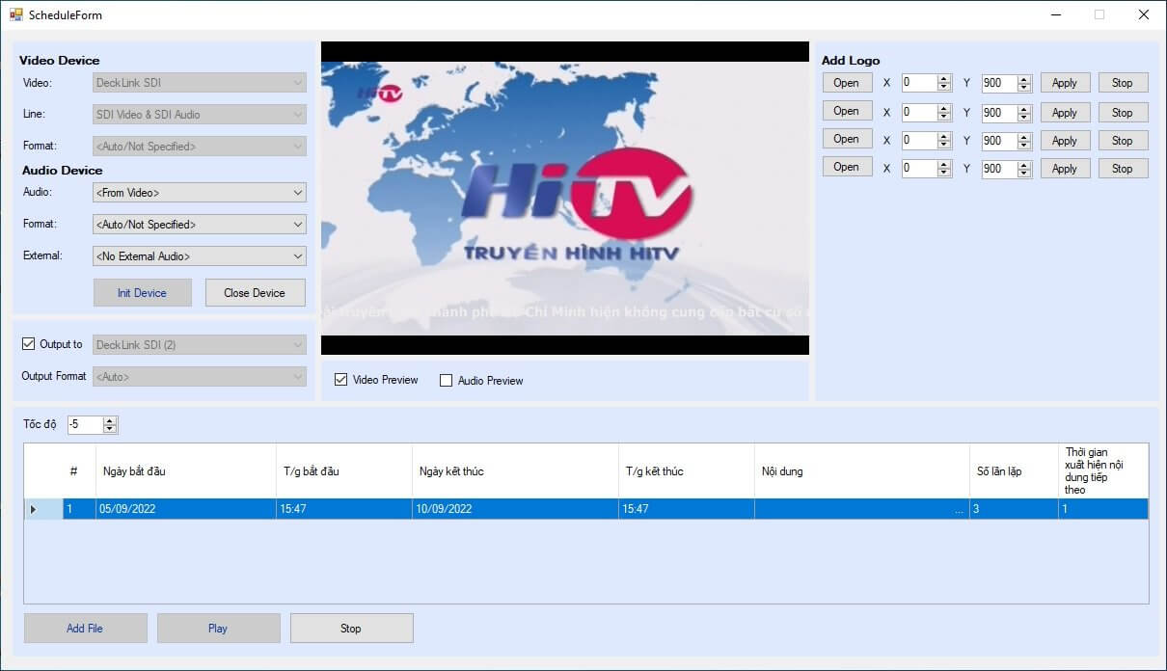Increase the Tốc độ spinner value
This screenshot has width=1167, height=671.
[x=110, y=420]
